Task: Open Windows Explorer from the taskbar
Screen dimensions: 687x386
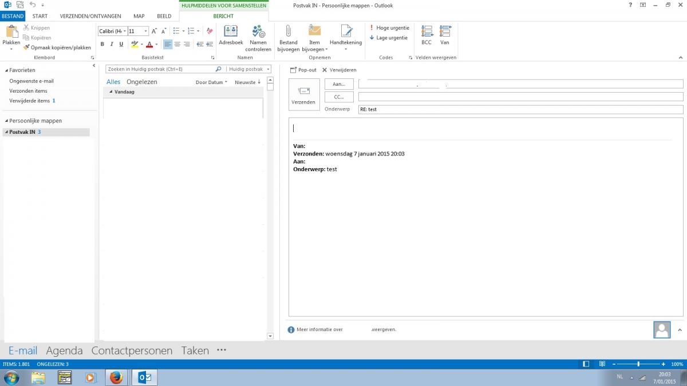Action: click(38, 377)
